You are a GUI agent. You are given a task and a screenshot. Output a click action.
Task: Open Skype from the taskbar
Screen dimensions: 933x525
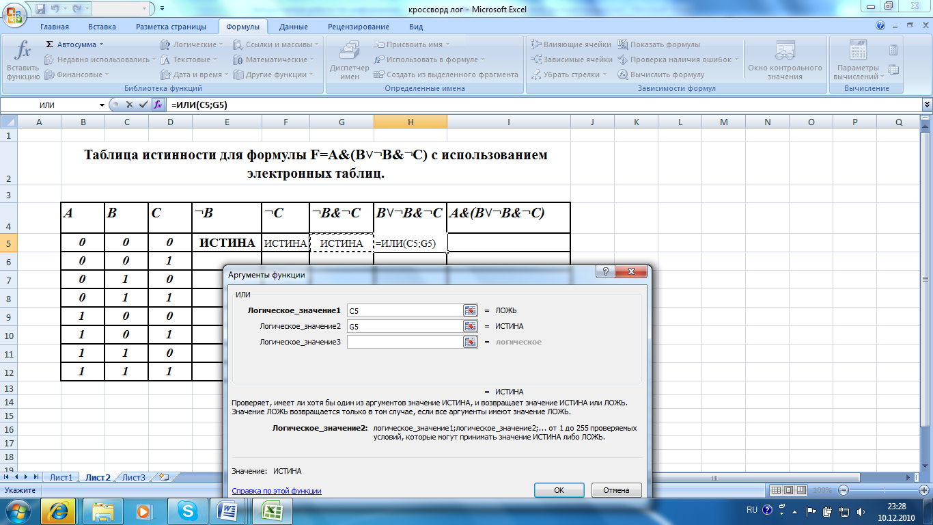(186, 511)
